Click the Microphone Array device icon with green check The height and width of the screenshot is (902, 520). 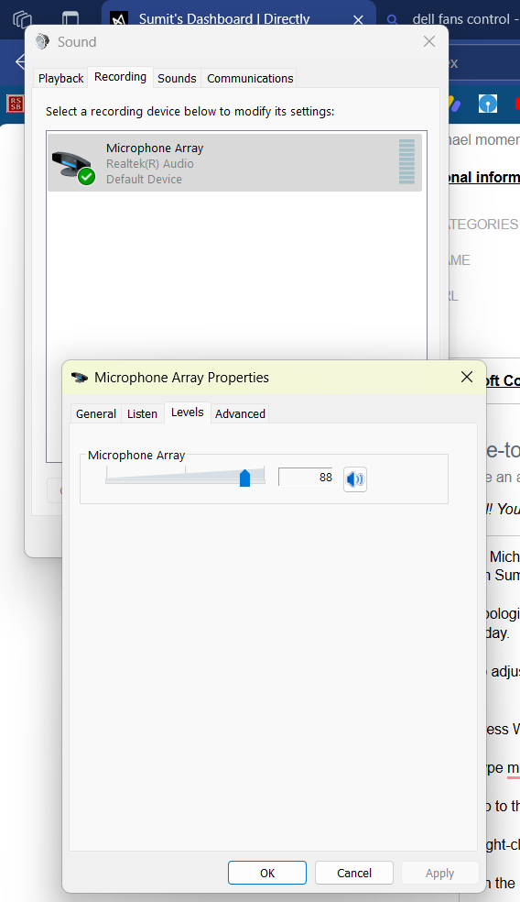click(x=73, y=168)
